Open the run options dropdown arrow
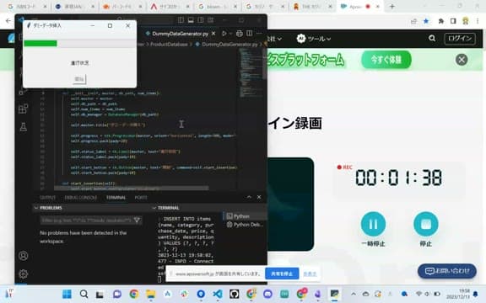Viewport: 486px width, 303px height. [x=230, y=34]
